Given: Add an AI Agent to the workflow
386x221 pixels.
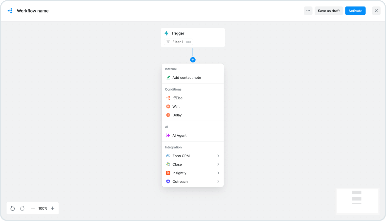Looking at the screenshot, I should pyautogui.click(x=180, y=135).
